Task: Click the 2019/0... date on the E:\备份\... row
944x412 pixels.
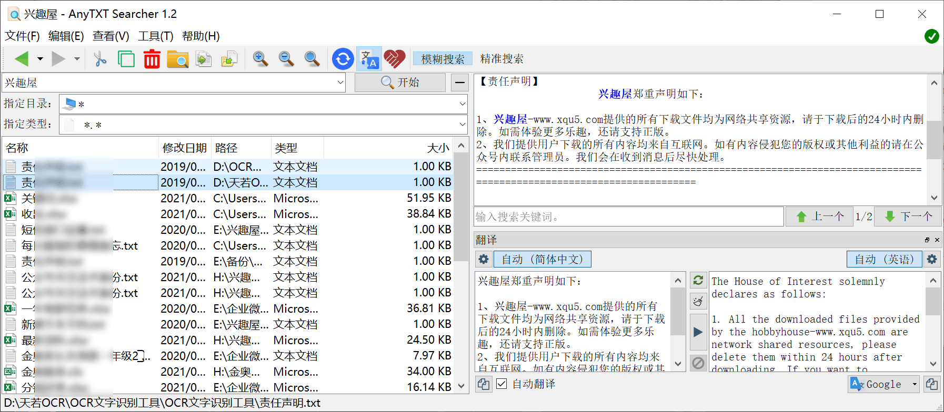Action: tap(183, 261)
